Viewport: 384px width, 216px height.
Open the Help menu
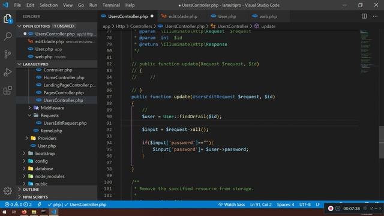pyautogui.click(x=130, y=5)
